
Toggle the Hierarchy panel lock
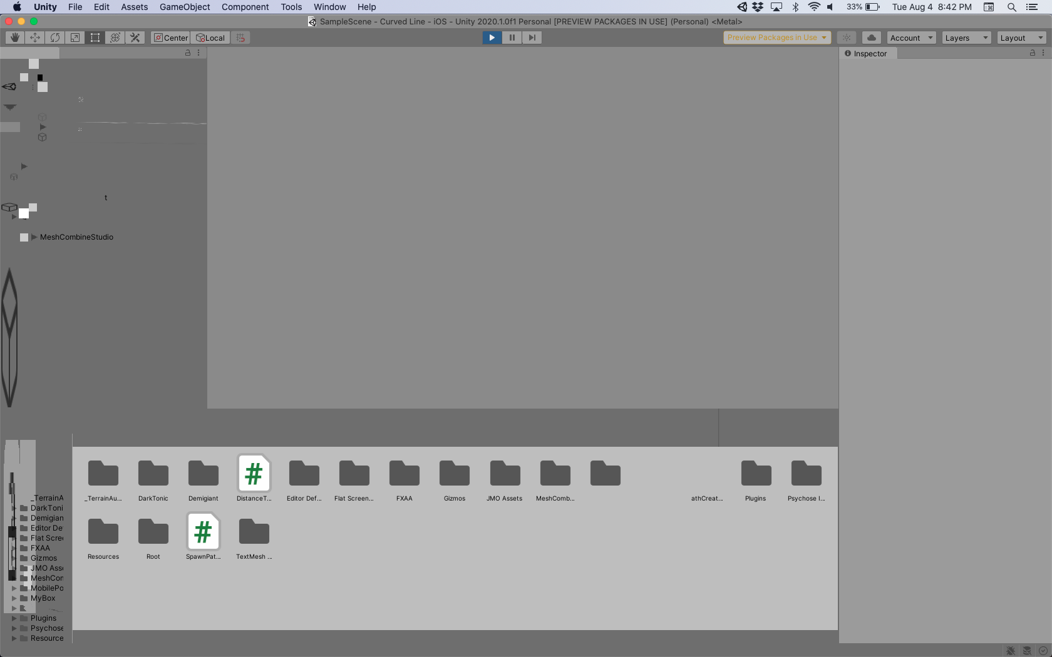[x=188, y=53]
